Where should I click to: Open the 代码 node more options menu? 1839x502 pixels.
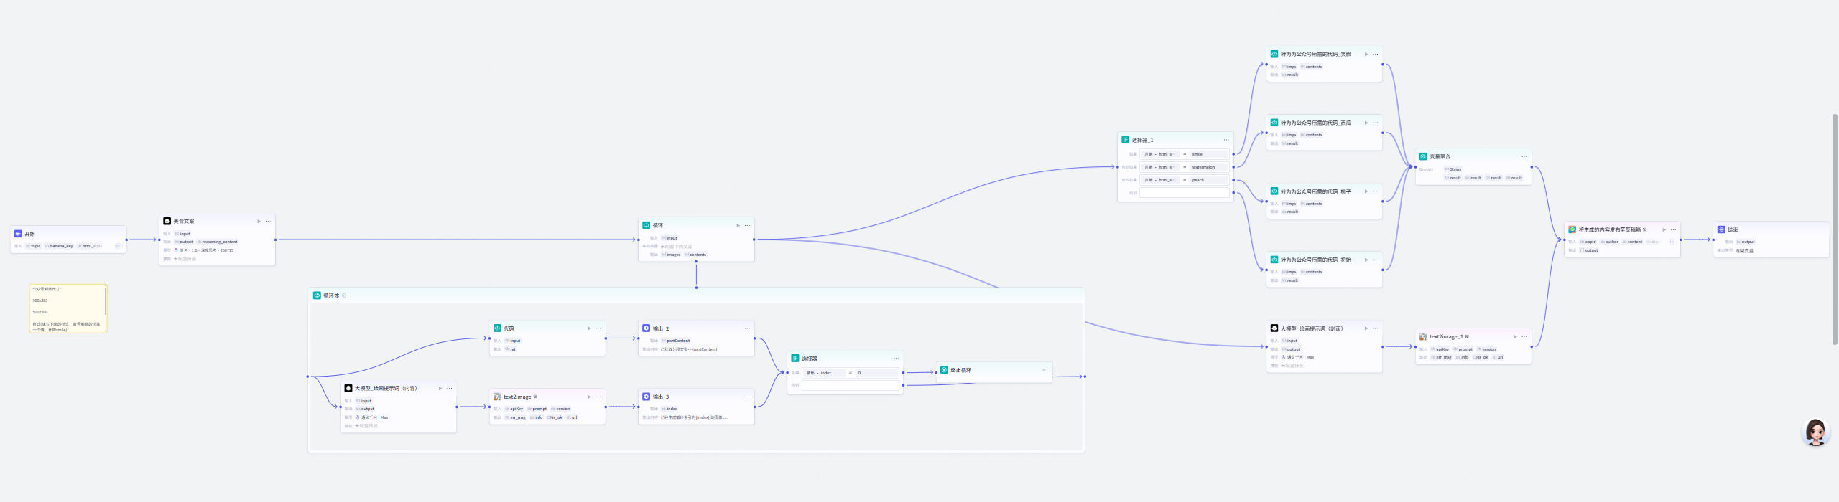598,328
